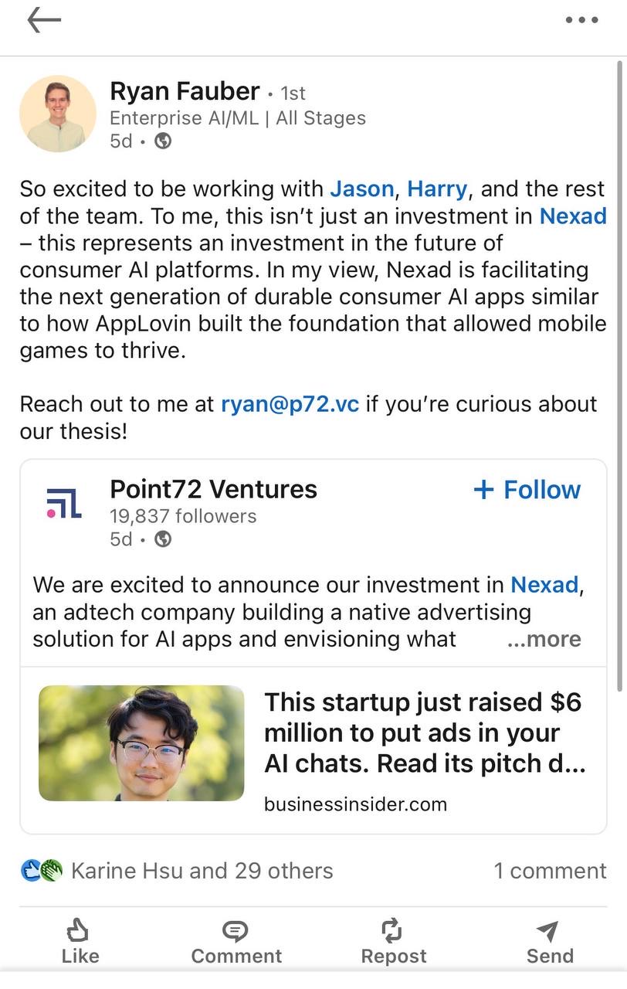Screen dimensions: 627x989
Task: Open the Harry profile mention
Action: [x=437, y=189]
